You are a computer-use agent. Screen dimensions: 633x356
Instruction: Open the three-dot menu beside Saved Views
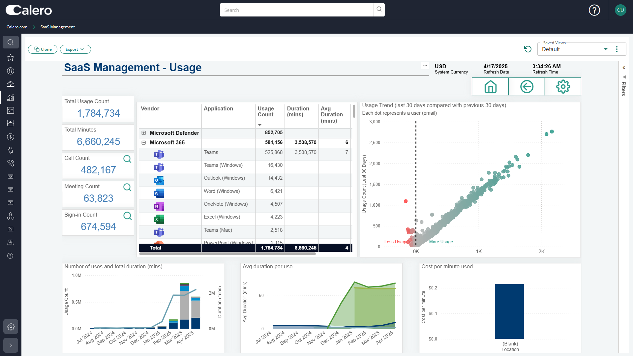[x=617, y=49]
